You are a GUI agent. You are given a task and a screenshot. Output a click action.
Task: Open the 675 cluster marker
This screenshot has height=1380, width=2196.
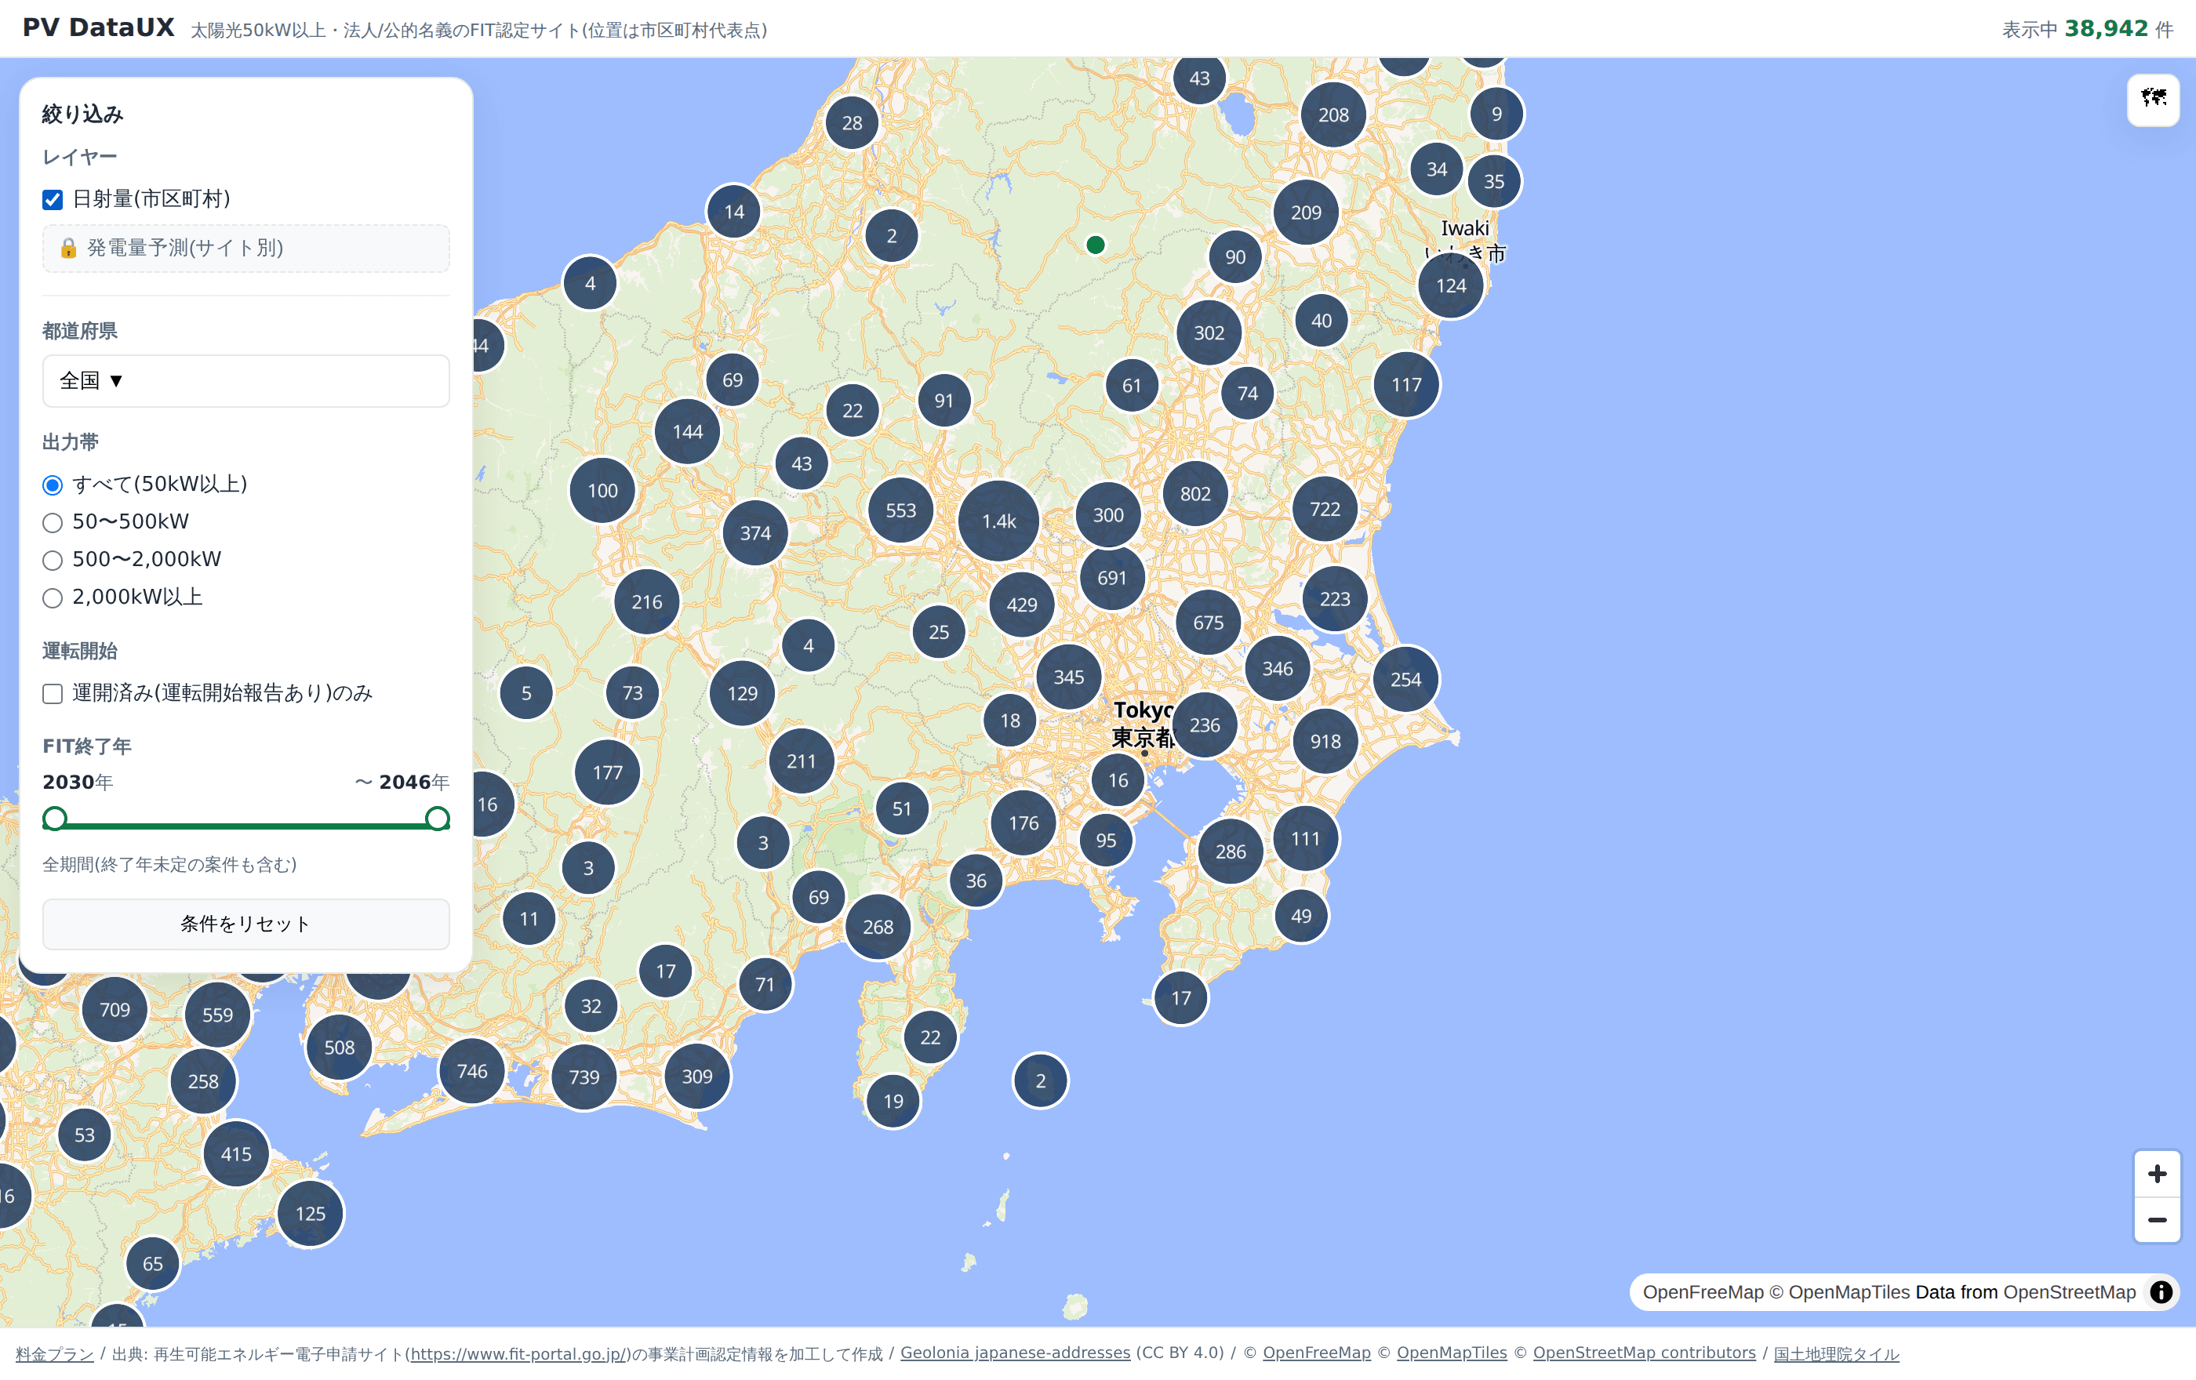pos(1209,622)
